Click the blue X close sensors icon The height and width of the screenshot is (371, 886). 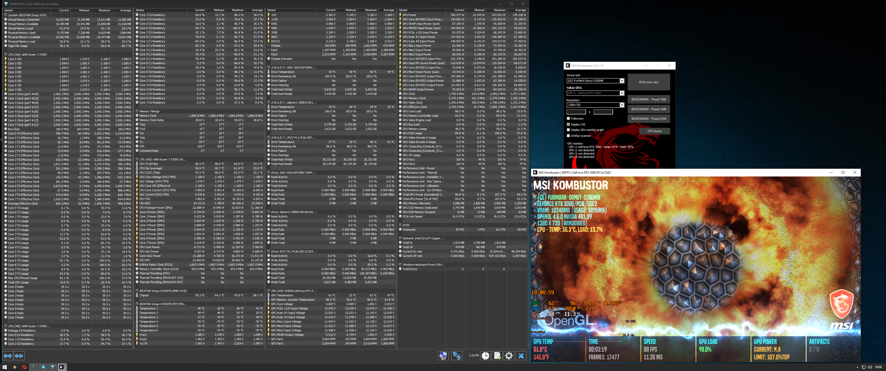521,356
